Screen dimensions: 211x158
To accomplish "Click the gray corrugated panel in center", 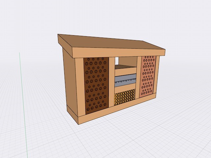I will [125, 80].
